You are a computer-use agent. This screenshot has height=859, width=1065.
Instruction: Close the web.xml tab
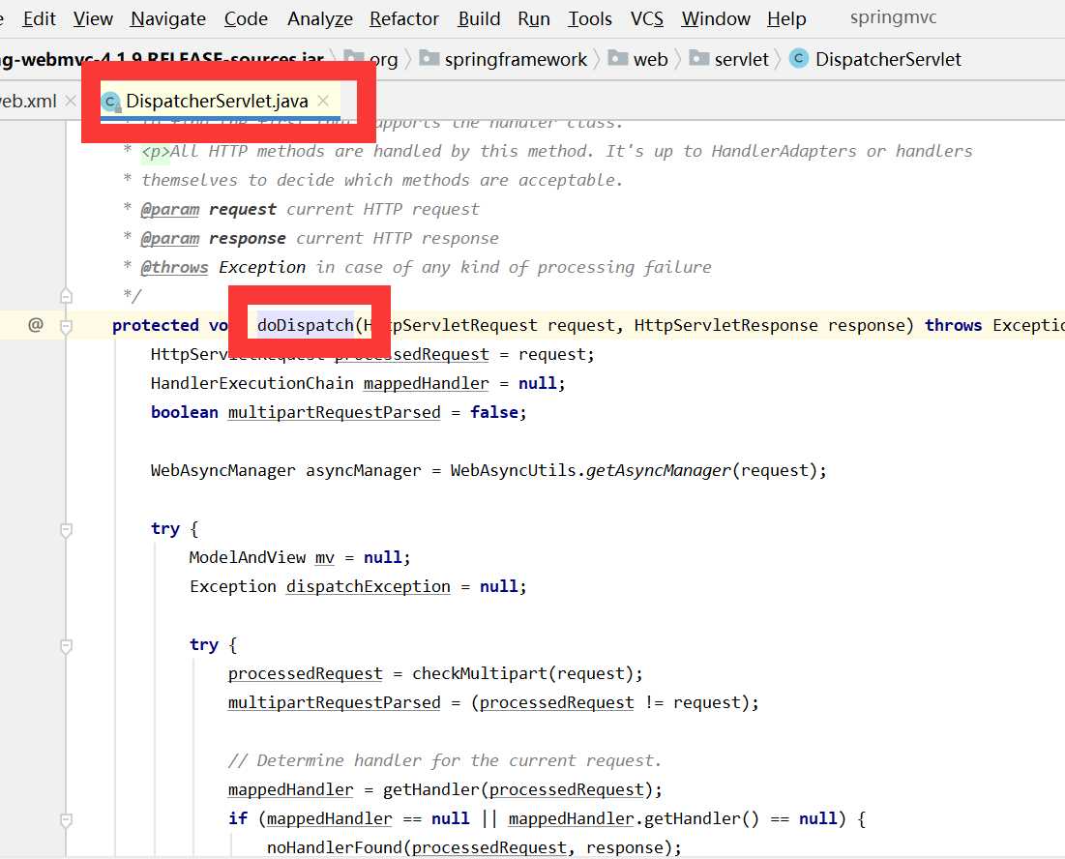pos(71,101)
